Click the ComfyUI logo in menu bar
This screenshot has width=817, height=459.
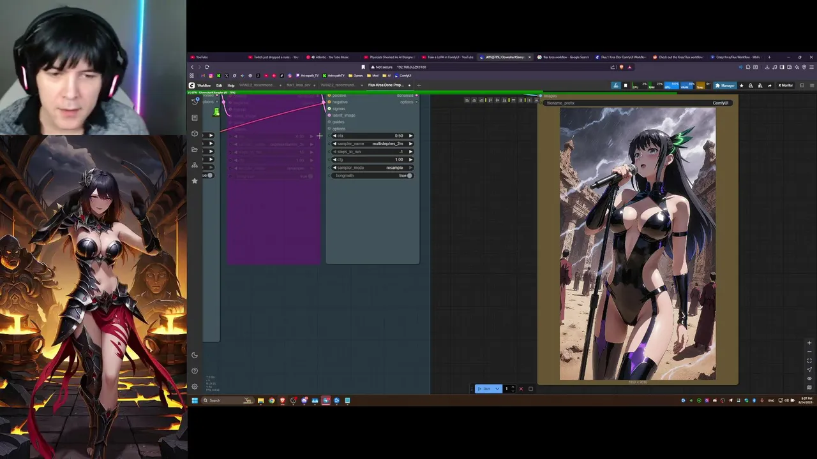pos(191,85)
